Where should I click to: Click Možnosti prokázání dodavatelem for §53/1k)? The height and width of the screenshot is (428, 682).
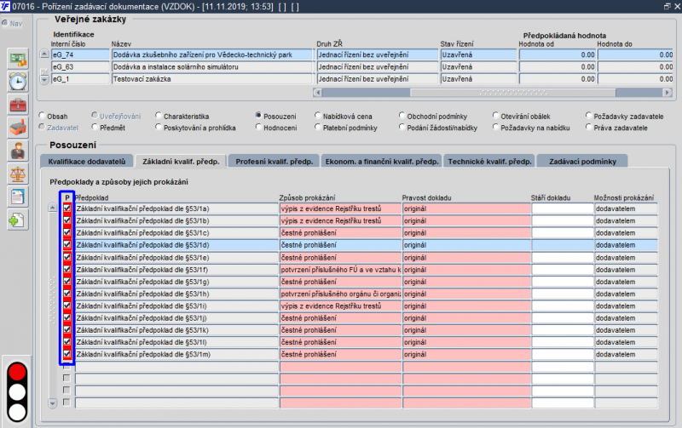point(626,330)
